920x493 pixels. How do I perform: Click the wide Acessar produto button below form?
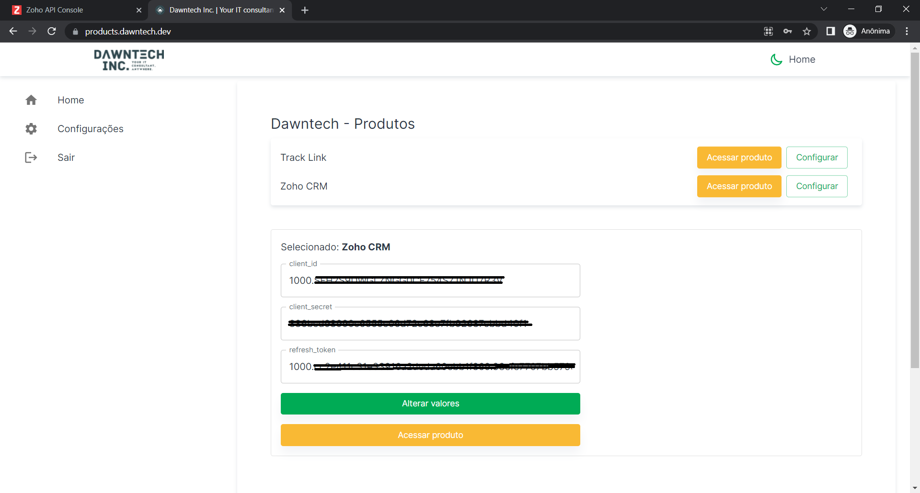[x=430, y=435]
